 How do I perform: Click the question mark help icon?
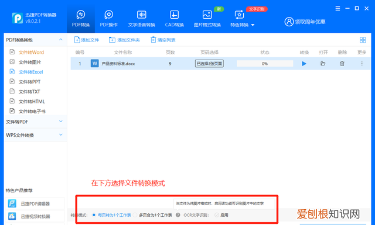[178, 215]
